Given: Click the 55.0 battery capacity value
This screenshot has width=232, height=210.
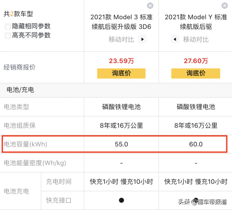Looking at the screenshot, I should tap(121, 144).
